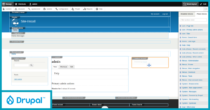Switch to the Disabled blocks tab
210x110 pixels.
[x=187, y=14]
